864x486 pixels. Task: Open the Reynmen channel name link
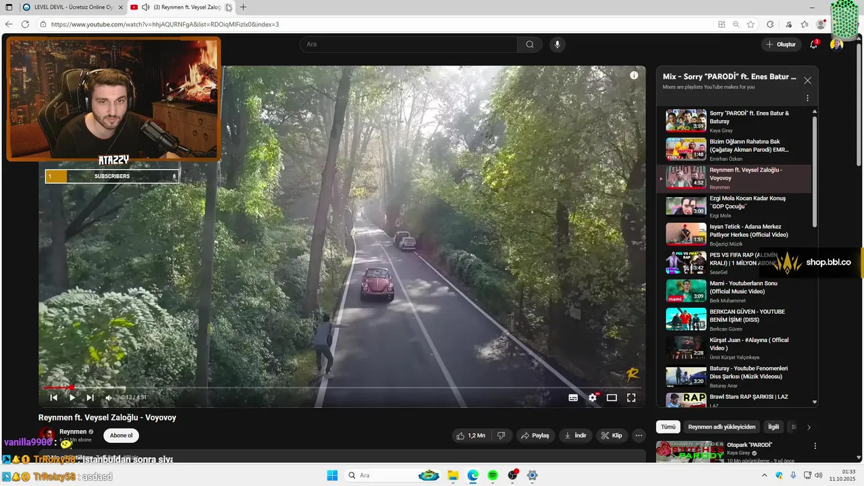73,431
